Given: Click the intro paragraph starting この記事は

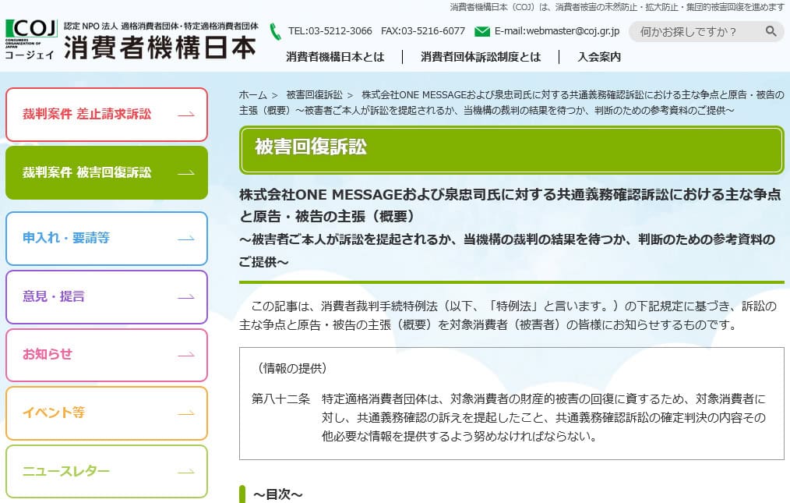Looking at the screenshot, I should 508,315.
